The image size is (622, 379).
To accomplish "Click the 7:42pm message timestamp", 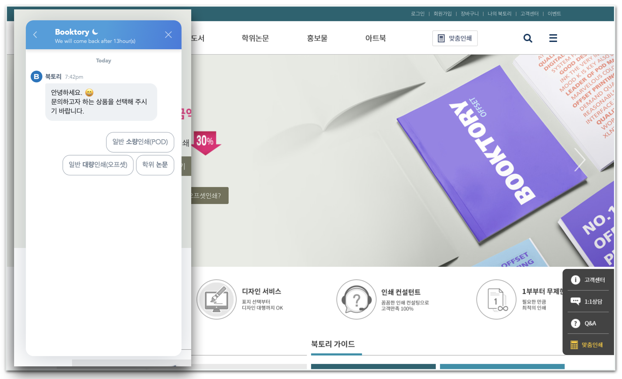I will pyautogui.click(x=74, y=77).
